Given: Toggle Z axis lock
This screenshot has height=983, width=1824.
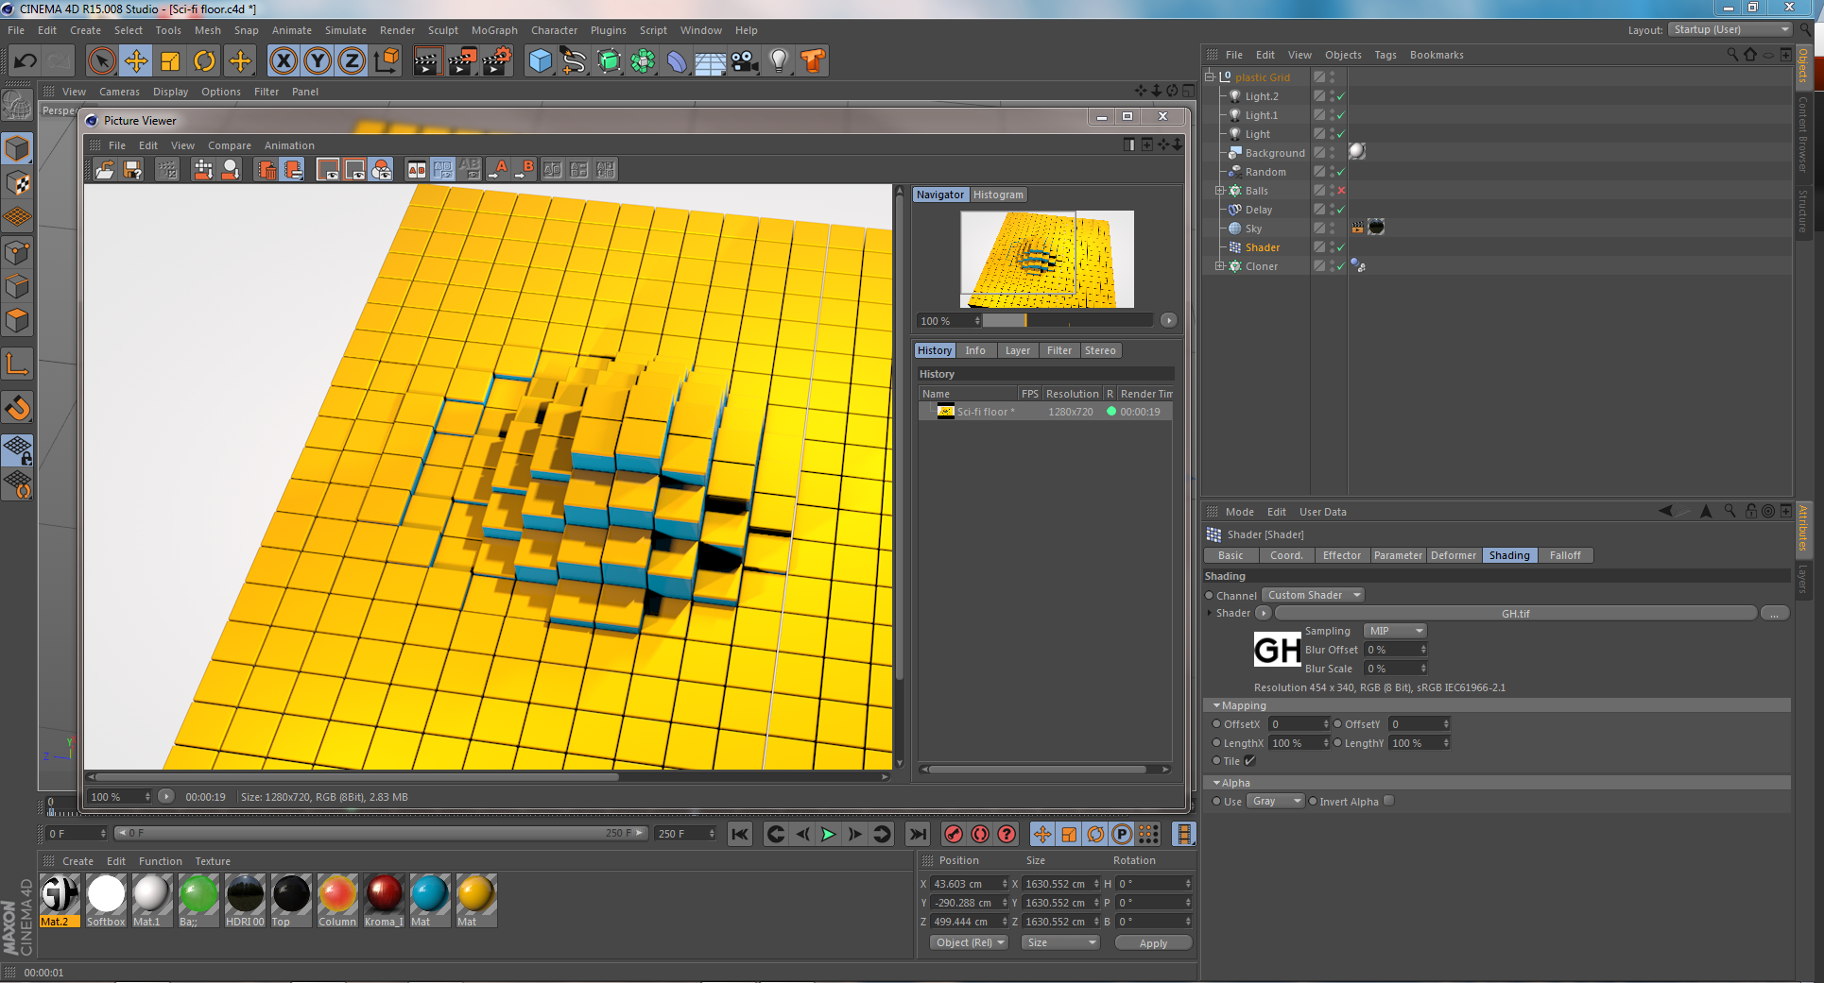Looking at the screenshot, I should 352,61.
